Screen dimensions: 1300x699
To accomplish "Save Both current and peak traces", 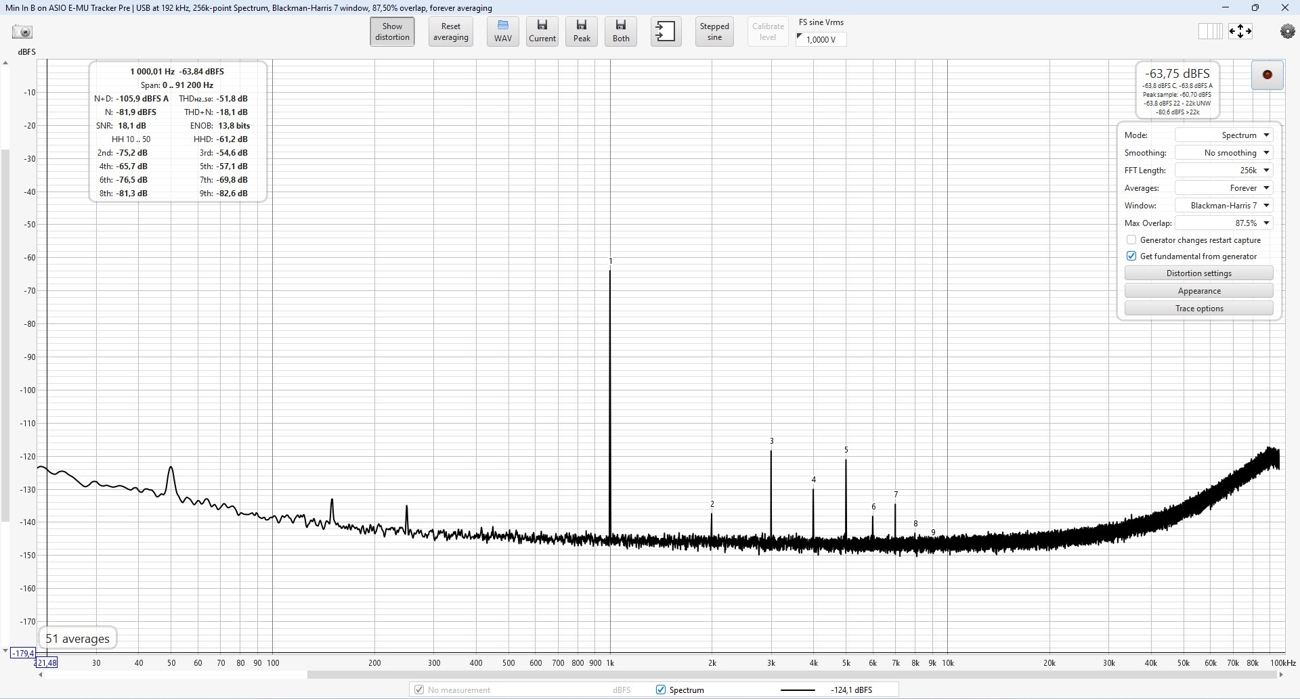I will (621, 32).
